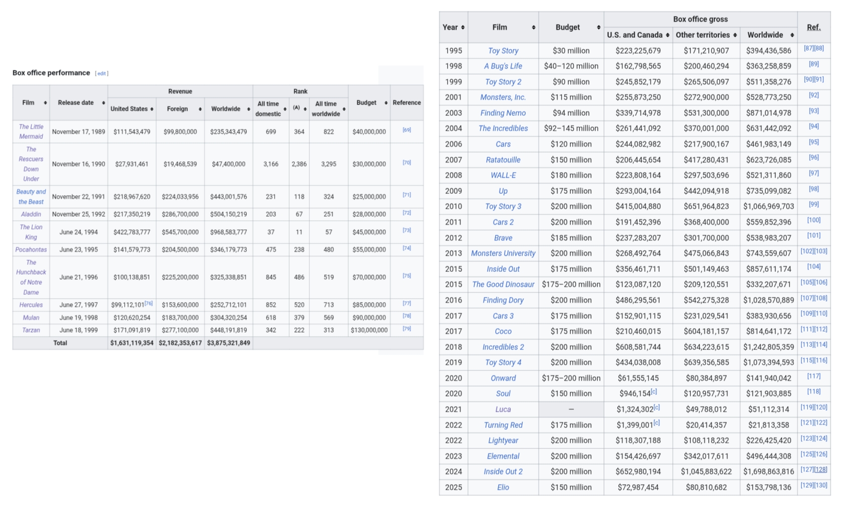The image size is (841, 506).
Task: Open the Toy Story 4 link
Action: (x=503, y=362)
